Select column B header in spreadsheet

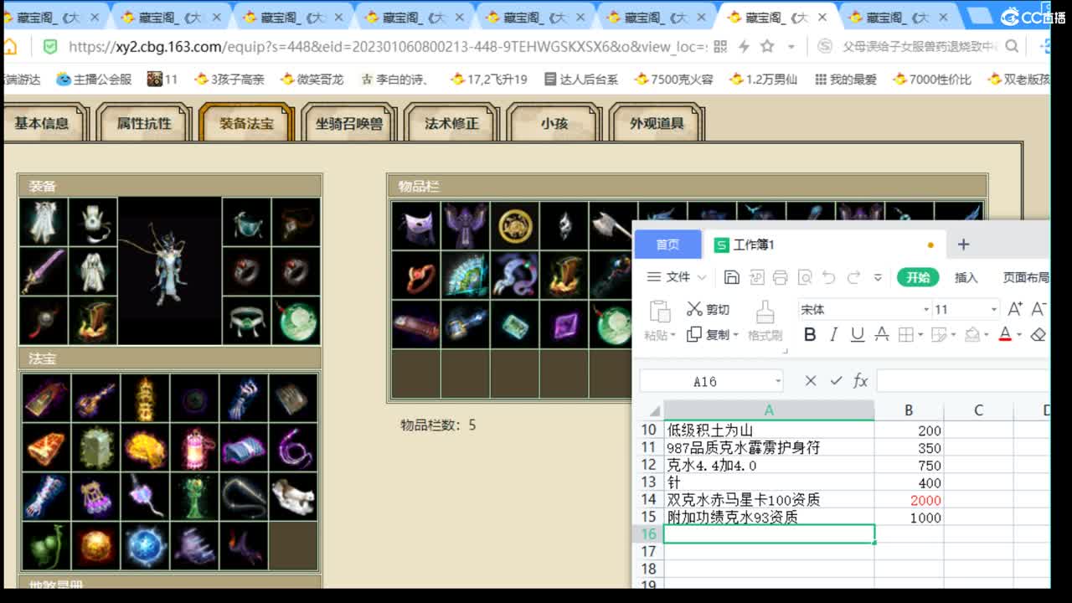pos(909,410)
